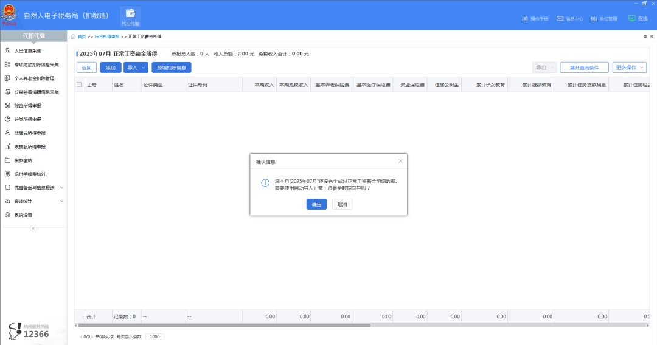Go to 系统设置 in the sidebar
This screenshot has width=657, height=345.
point(23,215)
